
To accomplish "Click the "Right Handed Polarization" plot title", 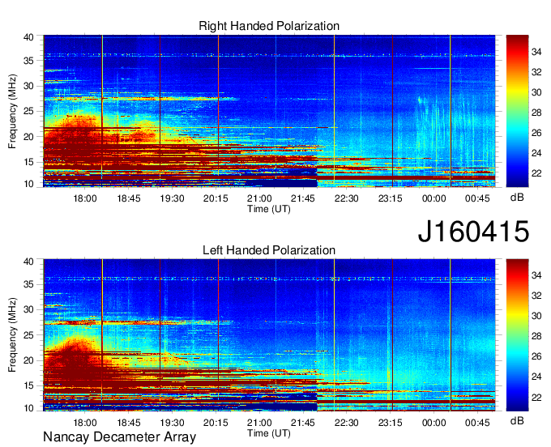I will tap(269, 26).
